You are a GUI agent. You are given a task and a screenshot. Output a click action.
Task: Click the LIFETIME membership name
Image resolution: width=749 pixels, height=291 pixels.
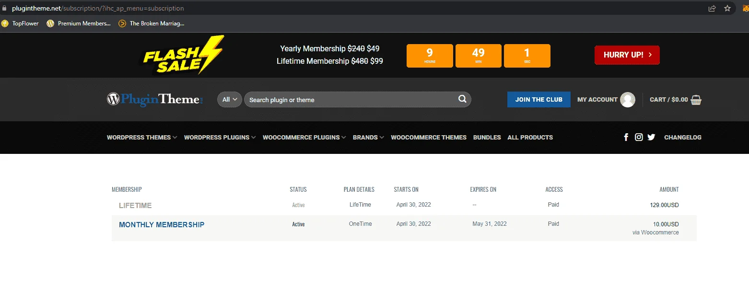tap(135, 206)
